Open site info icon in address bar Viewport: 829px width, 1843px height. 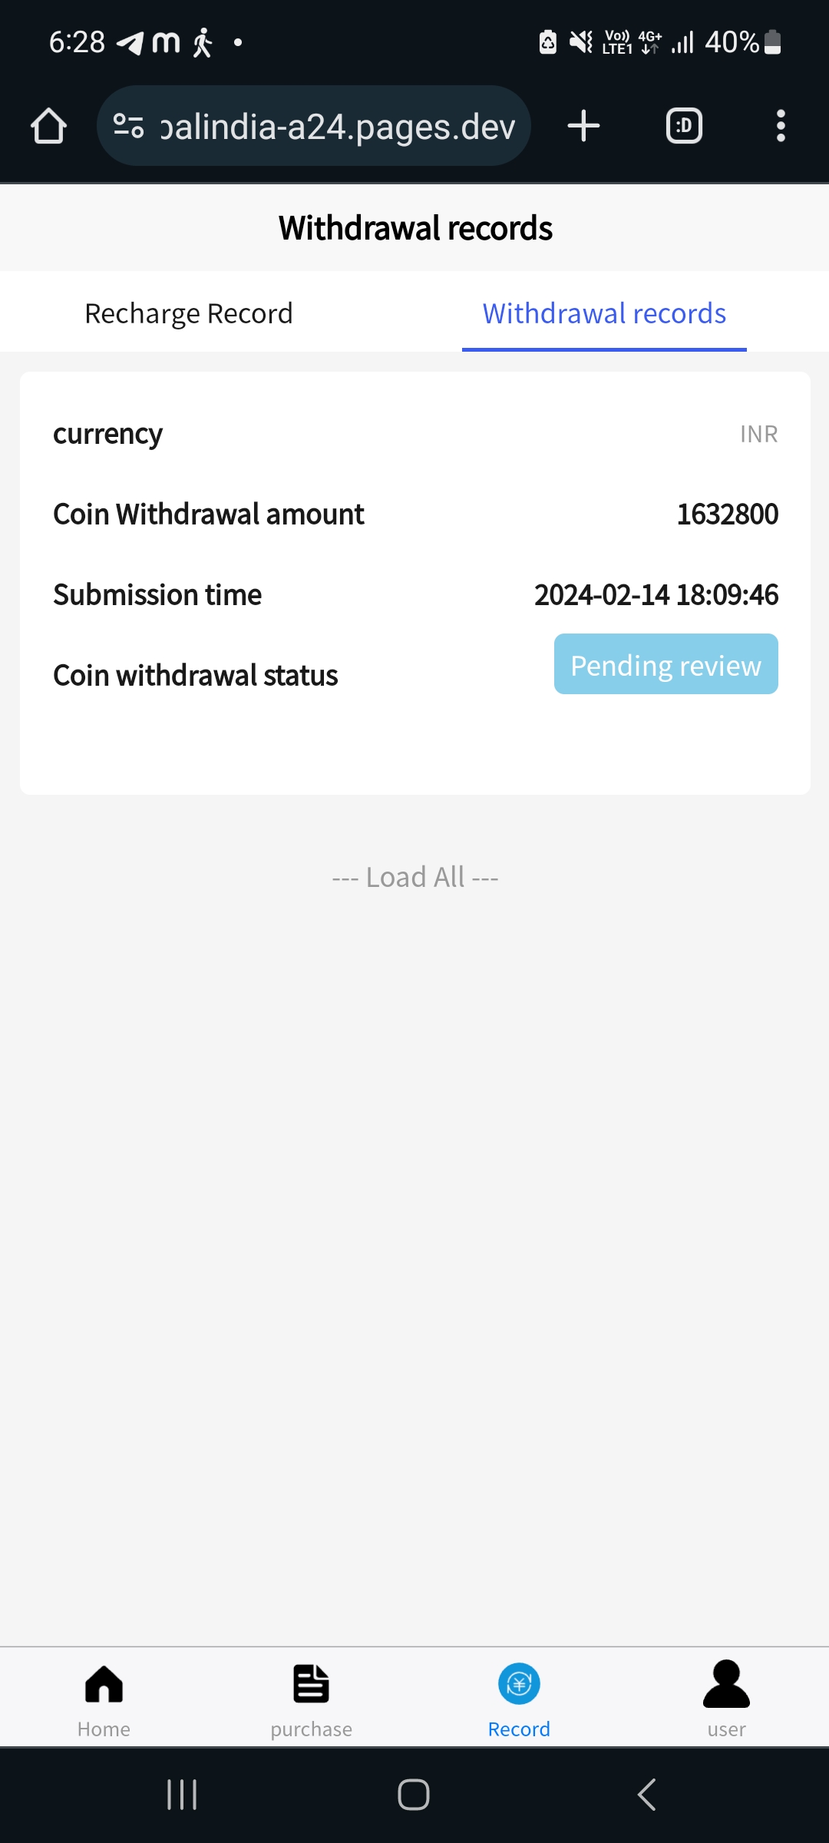128,126
